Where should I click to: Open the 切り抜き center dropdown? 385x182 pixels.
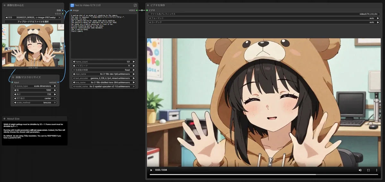(x=35, y=99)
